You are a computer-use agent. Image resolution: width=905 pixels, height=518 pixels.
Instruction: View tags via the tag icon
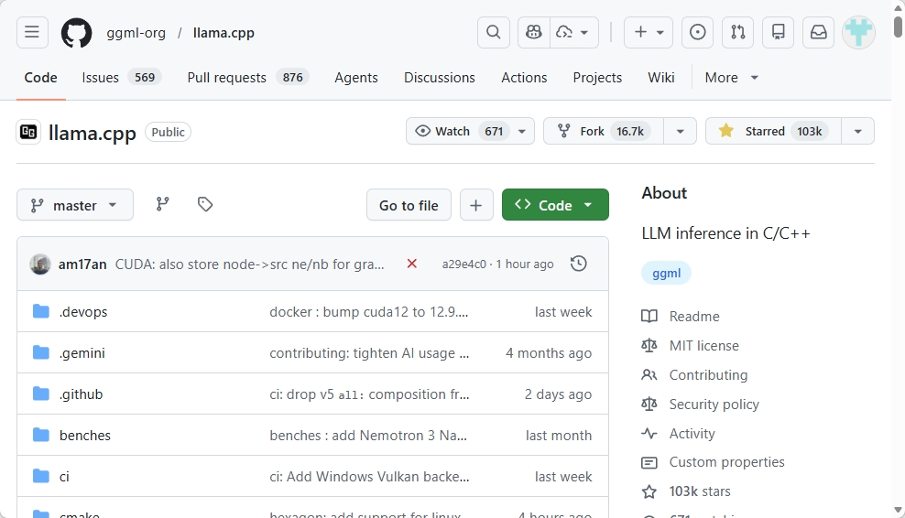(x=205, y=204)
